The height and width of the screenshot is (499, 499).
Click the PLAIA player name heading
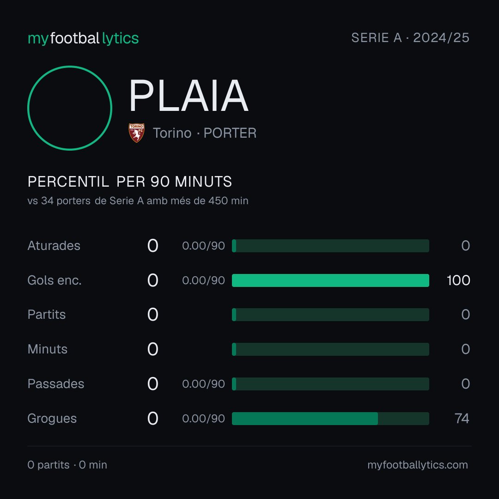pyautogui.click(x=189, y=96)
